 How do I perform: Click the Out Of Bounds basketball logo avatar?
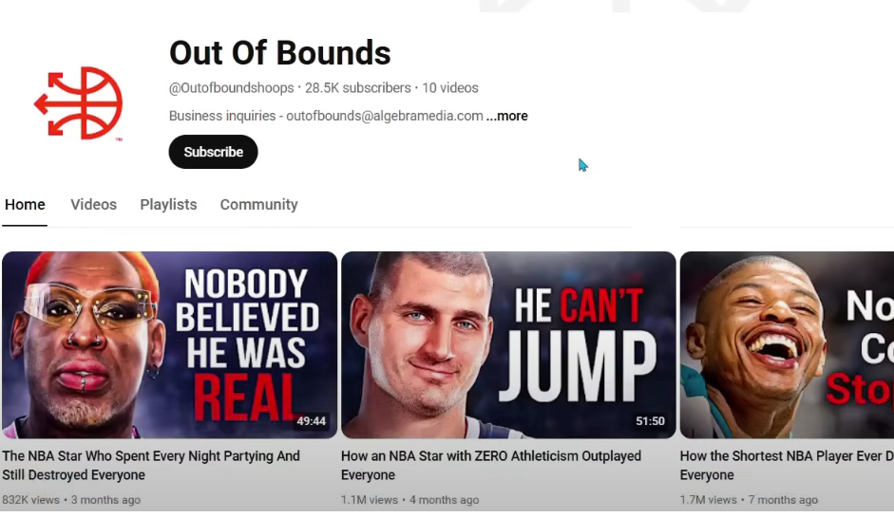(79, 103)
